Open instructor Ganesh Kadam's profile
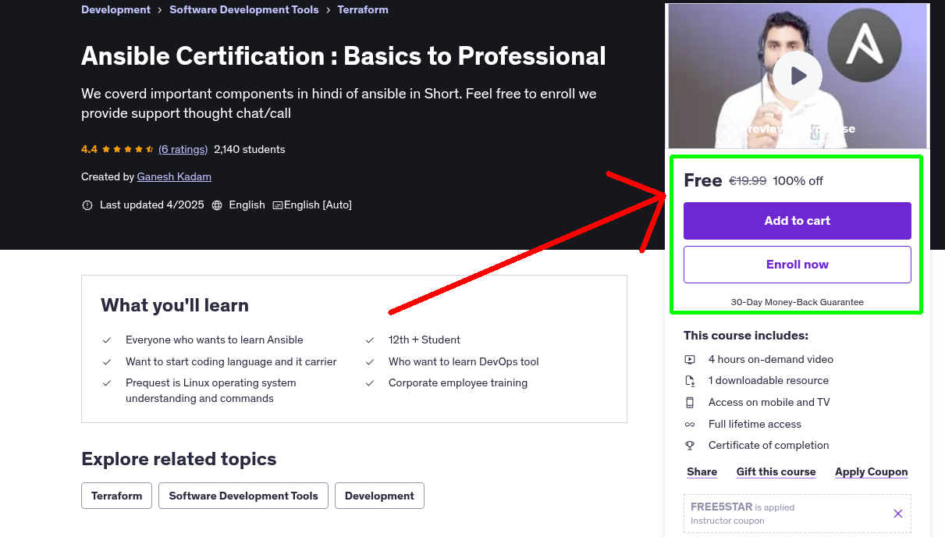The height and width of the screenshot is (537, 945). click(x=174, y=176)
